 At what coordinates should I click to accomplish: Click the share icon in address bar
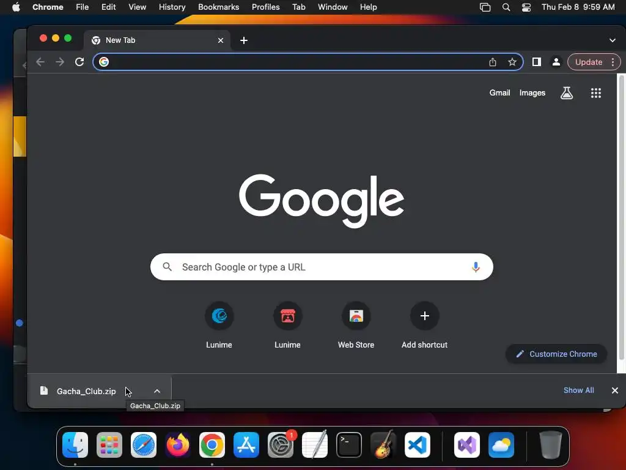click(x=493, y=62)
